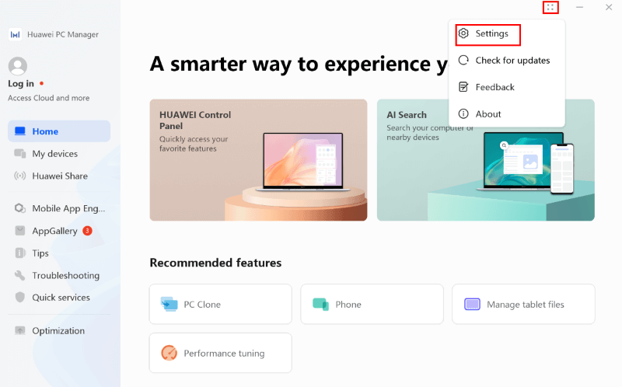This screenshot has width=622, height=387.
Task: Open AppGallery in the sidebar
Action: tap(59, 231)
